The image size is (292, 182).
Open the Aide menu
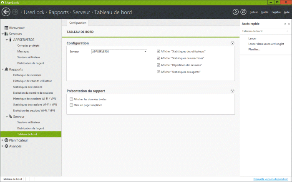point(287,12)
